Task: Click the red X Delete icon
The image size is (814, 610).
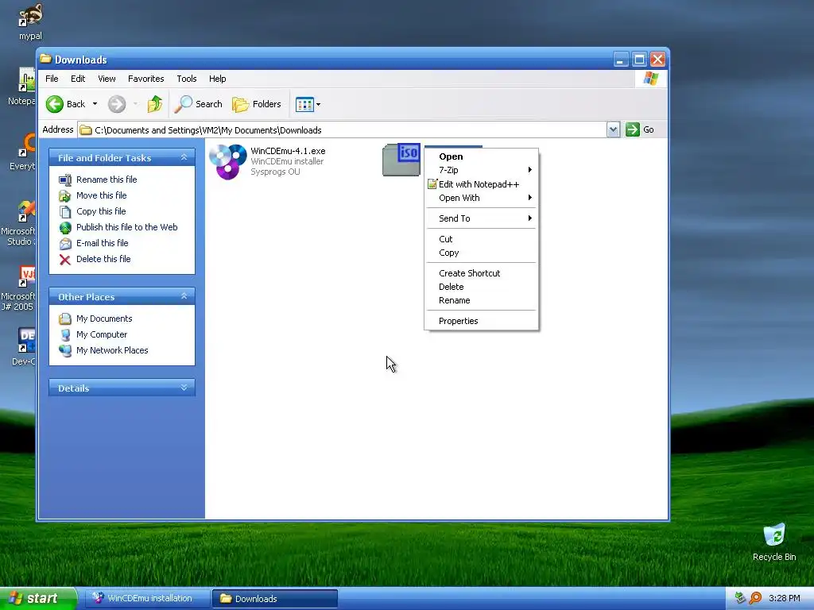Action: tap(65, 260)
